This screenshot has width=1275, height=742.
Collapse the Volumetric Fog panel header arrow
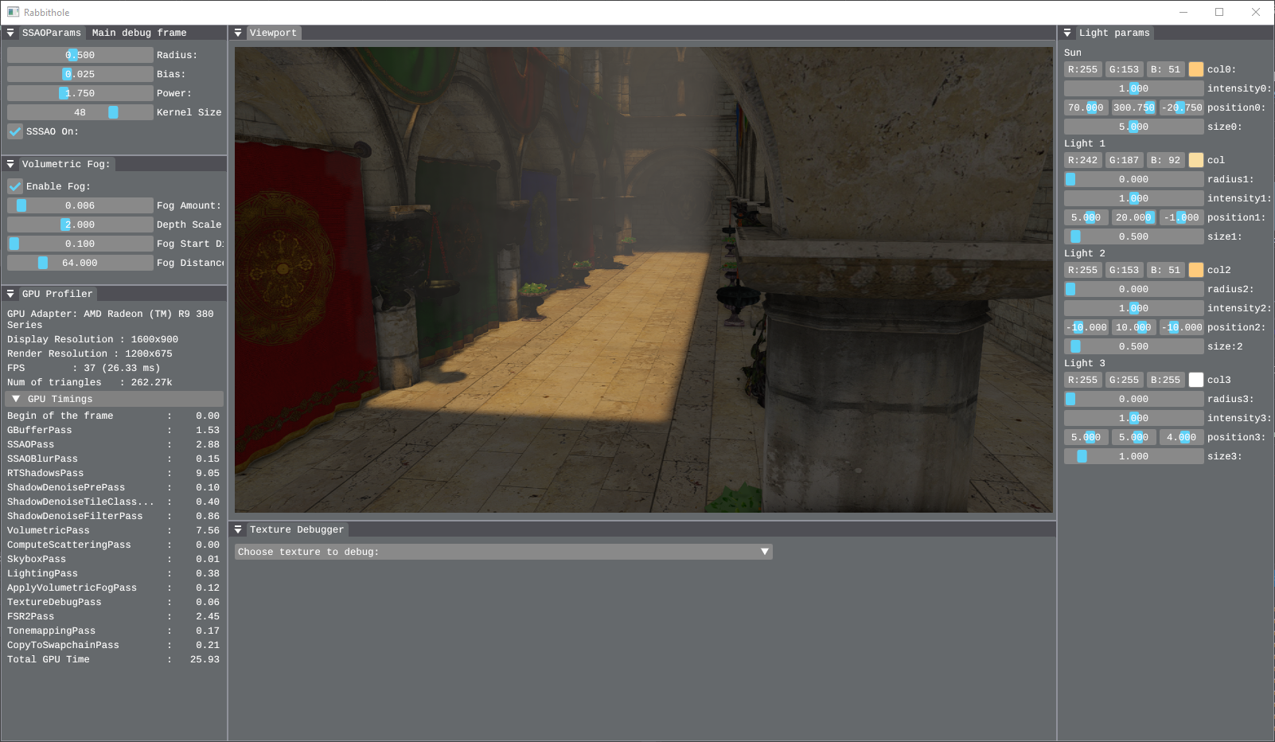[x=10, y=164]
